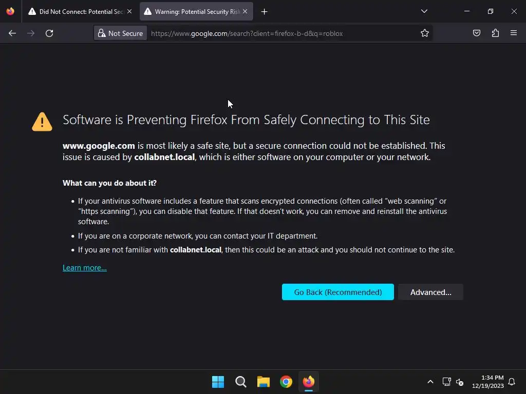This screenshot has width=526, height=394.
Task: Open Windows taskbar Search
Action: click(240, 382)
